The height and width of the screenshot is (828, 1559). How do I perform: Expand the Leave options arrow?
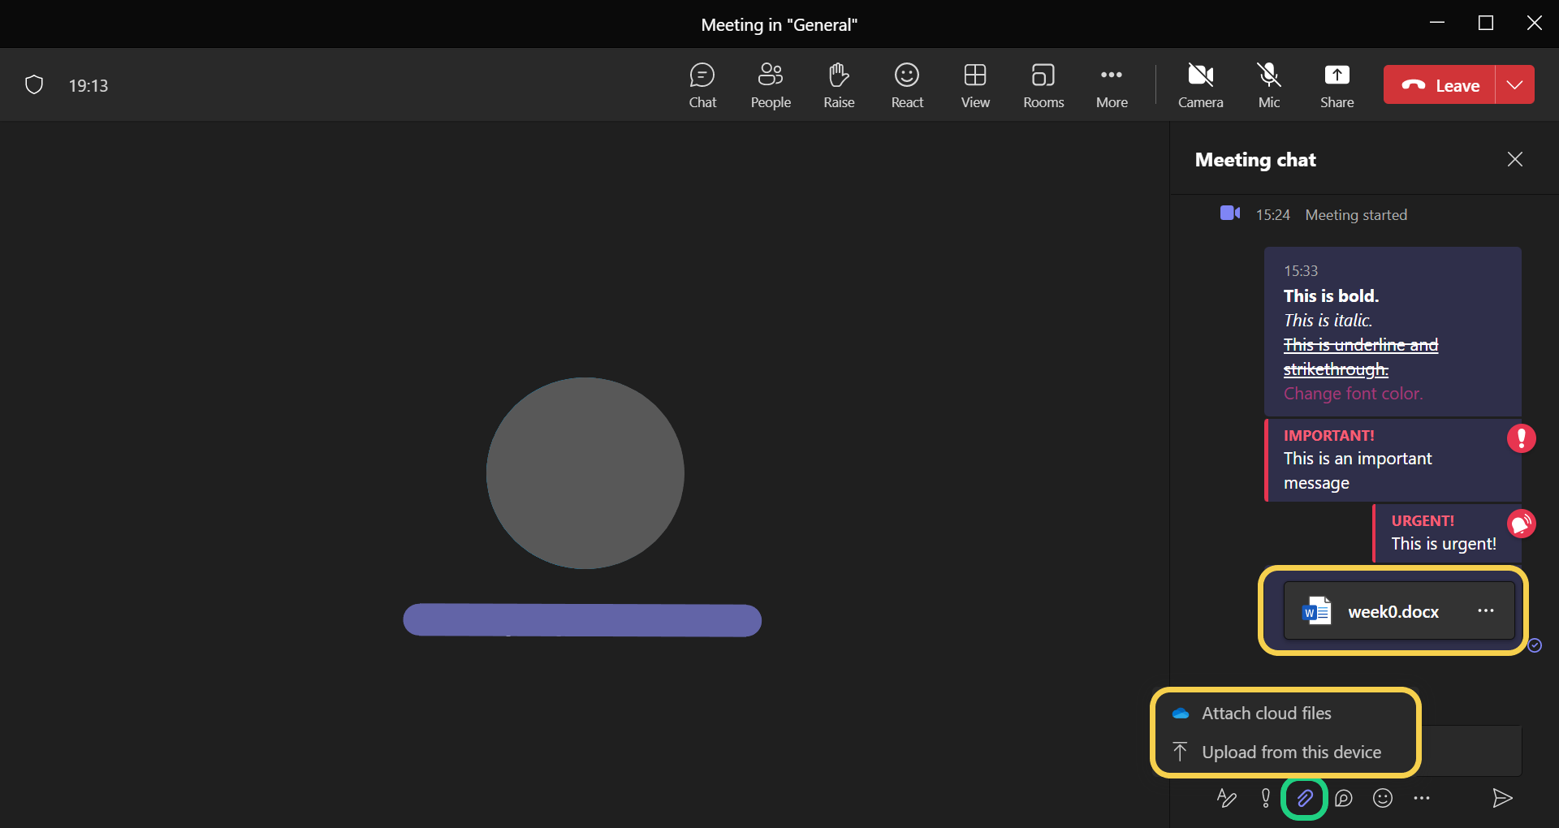click(1514, 84)
